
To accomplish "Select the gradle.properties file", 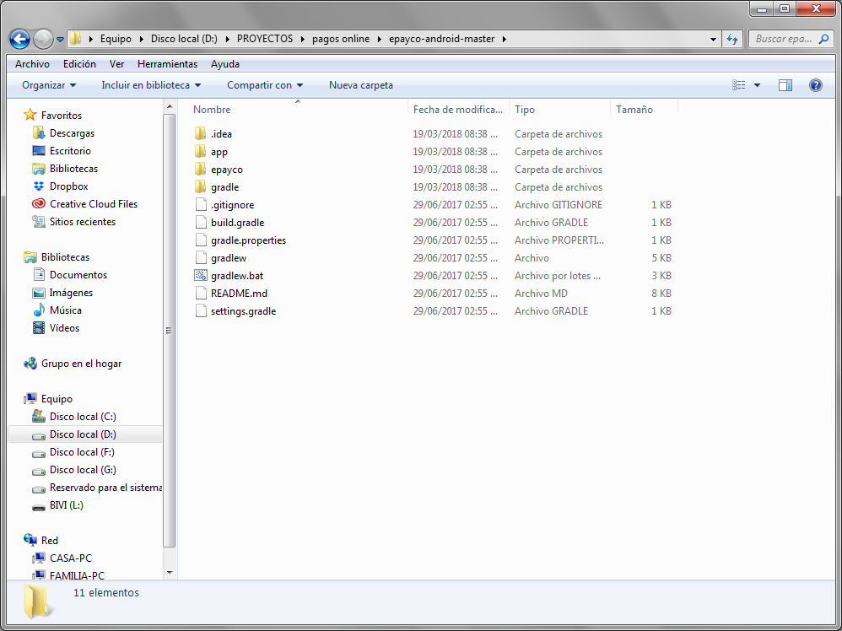I will point(248,240).
